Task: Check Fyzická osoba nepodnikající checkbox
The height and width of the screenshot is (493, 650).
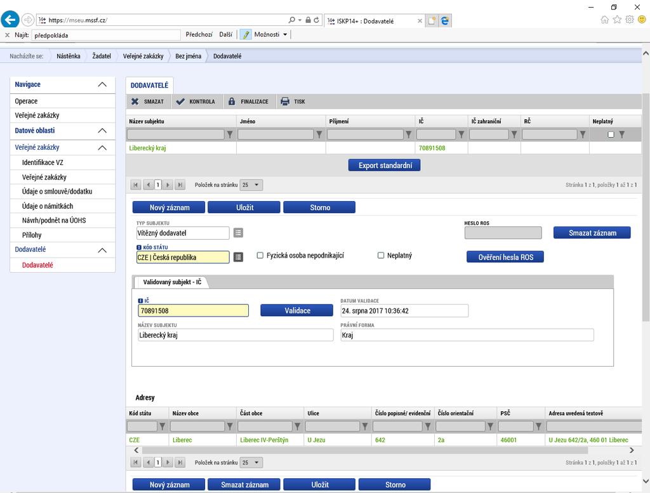Action: pyautogui.click(x=260, y=256)
